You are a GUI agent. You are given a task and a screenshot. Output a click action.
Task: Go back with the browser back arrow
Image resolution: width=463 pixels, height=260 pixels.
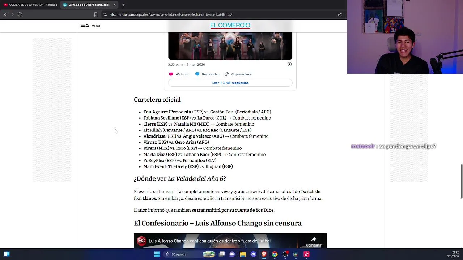point(5,14)
